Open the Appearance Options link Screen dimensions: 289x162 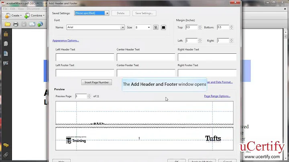[65, 40]
